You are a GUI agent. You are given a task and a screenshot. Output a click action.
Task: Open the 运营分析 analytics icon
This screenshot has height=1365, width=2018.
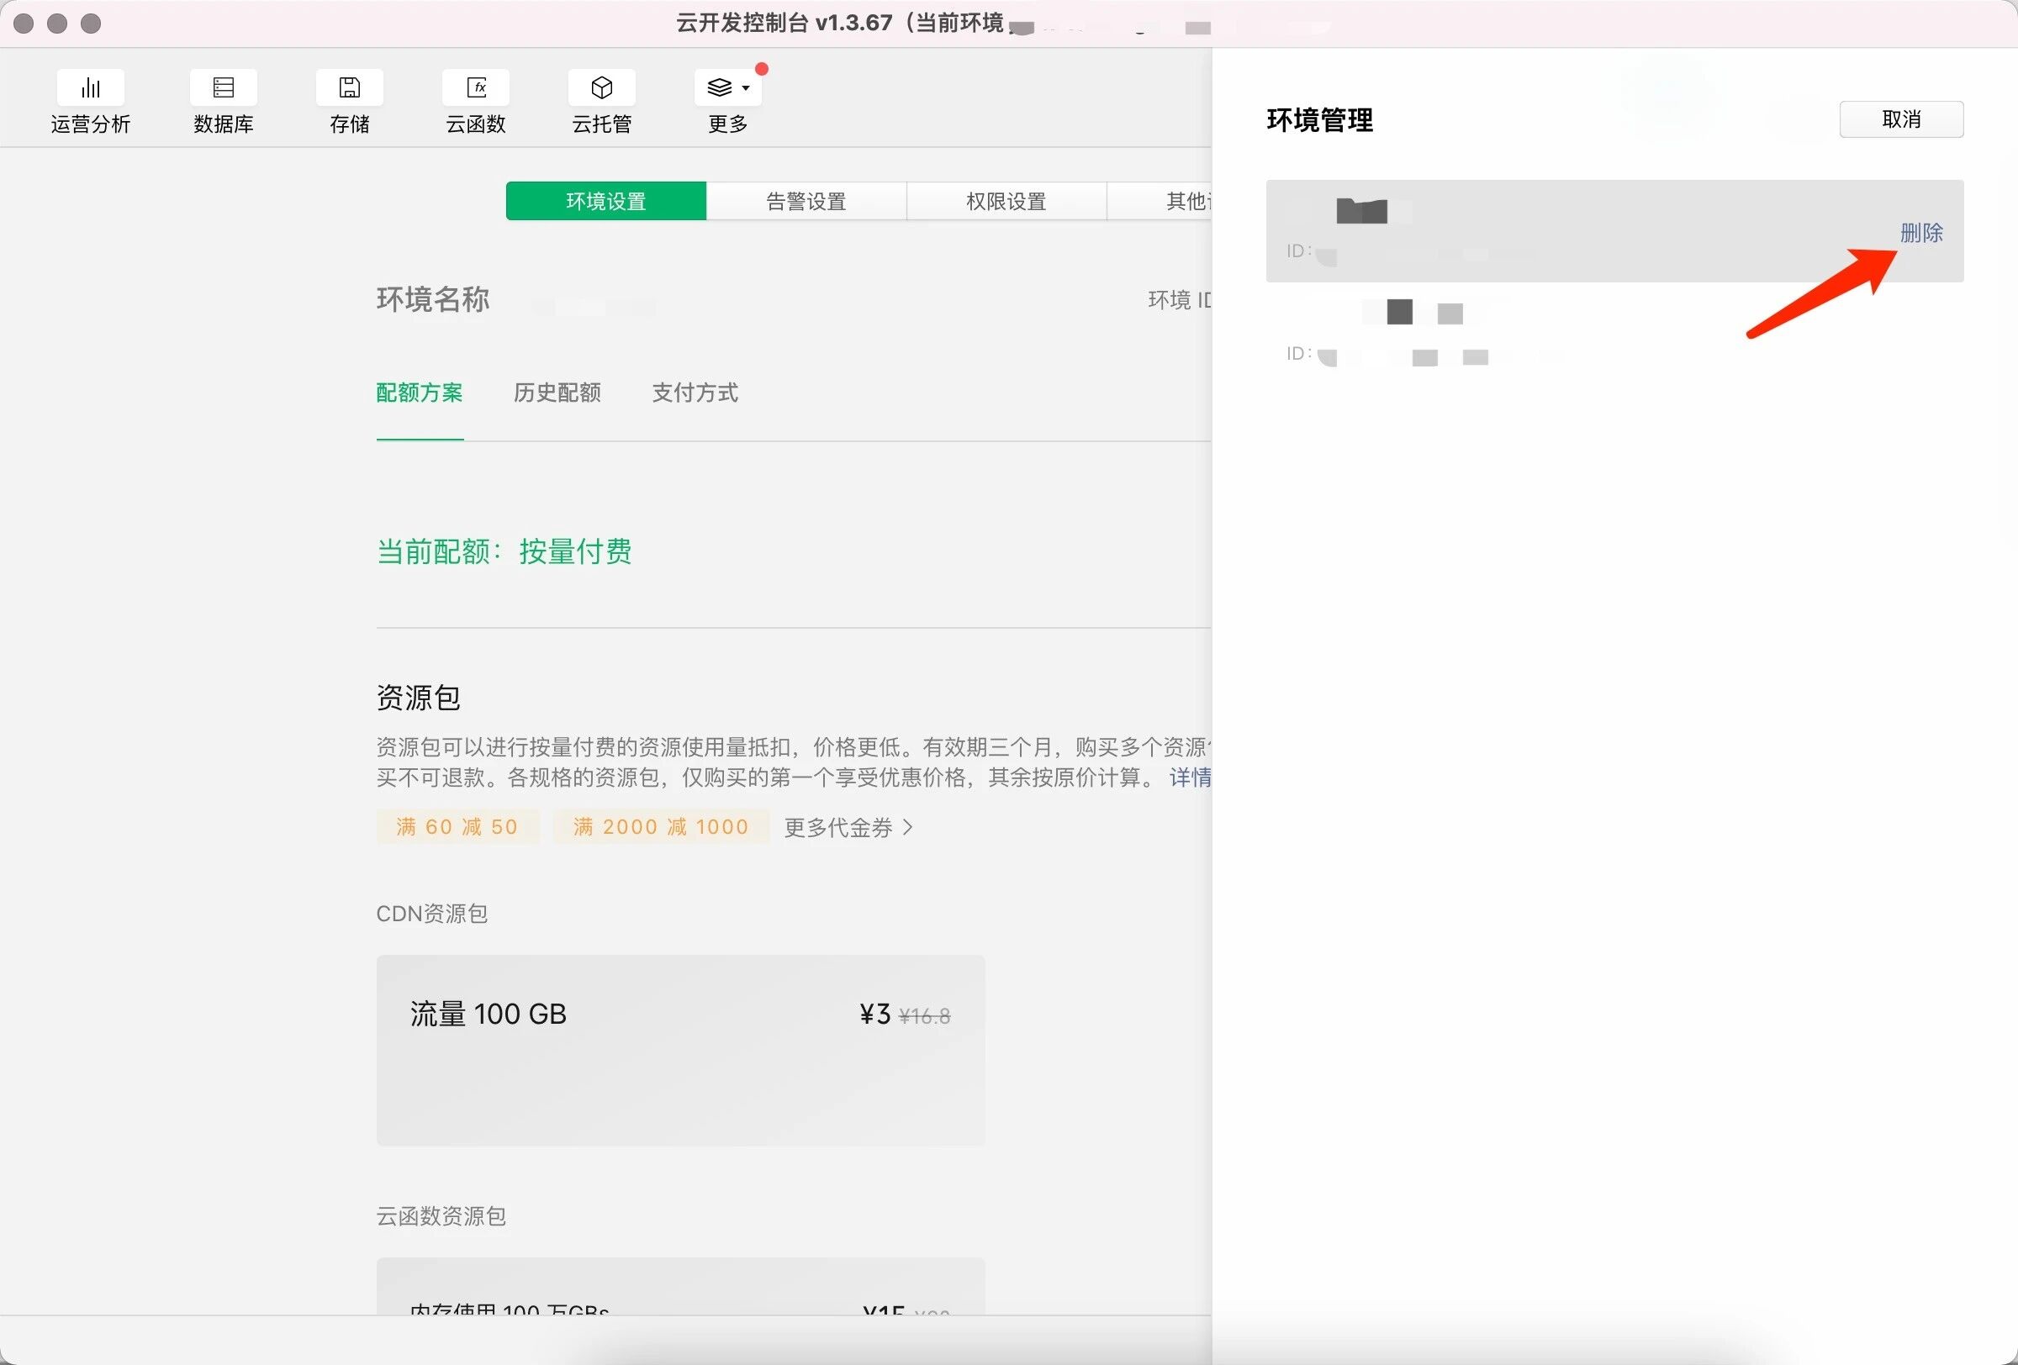pos(90,87)
